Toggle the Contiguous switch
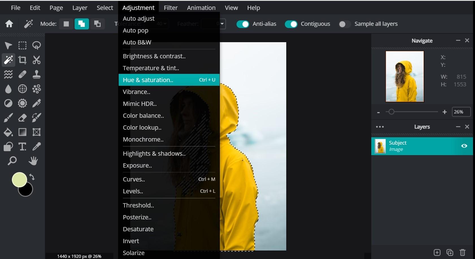Image resolution: width=475 pixels, height=259 pixels. pyautogui.click(x=291, y=24)
